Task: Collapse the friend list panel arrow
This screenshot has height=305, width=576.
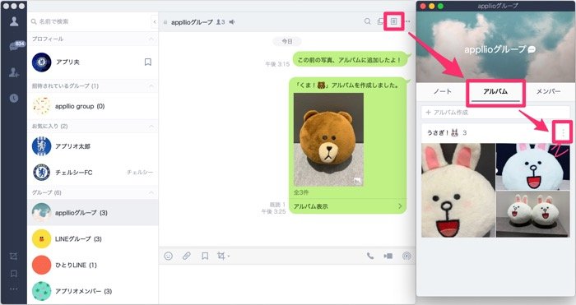Action: 155,21
